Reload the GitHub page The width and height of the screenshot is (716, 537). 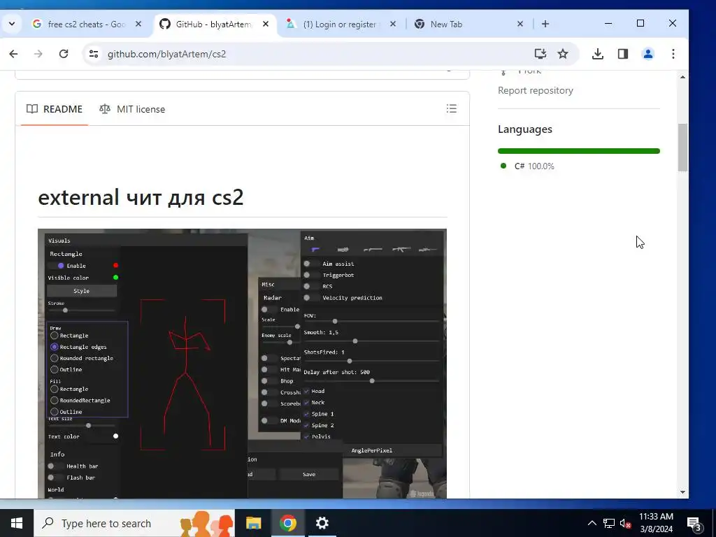[64, 54]
